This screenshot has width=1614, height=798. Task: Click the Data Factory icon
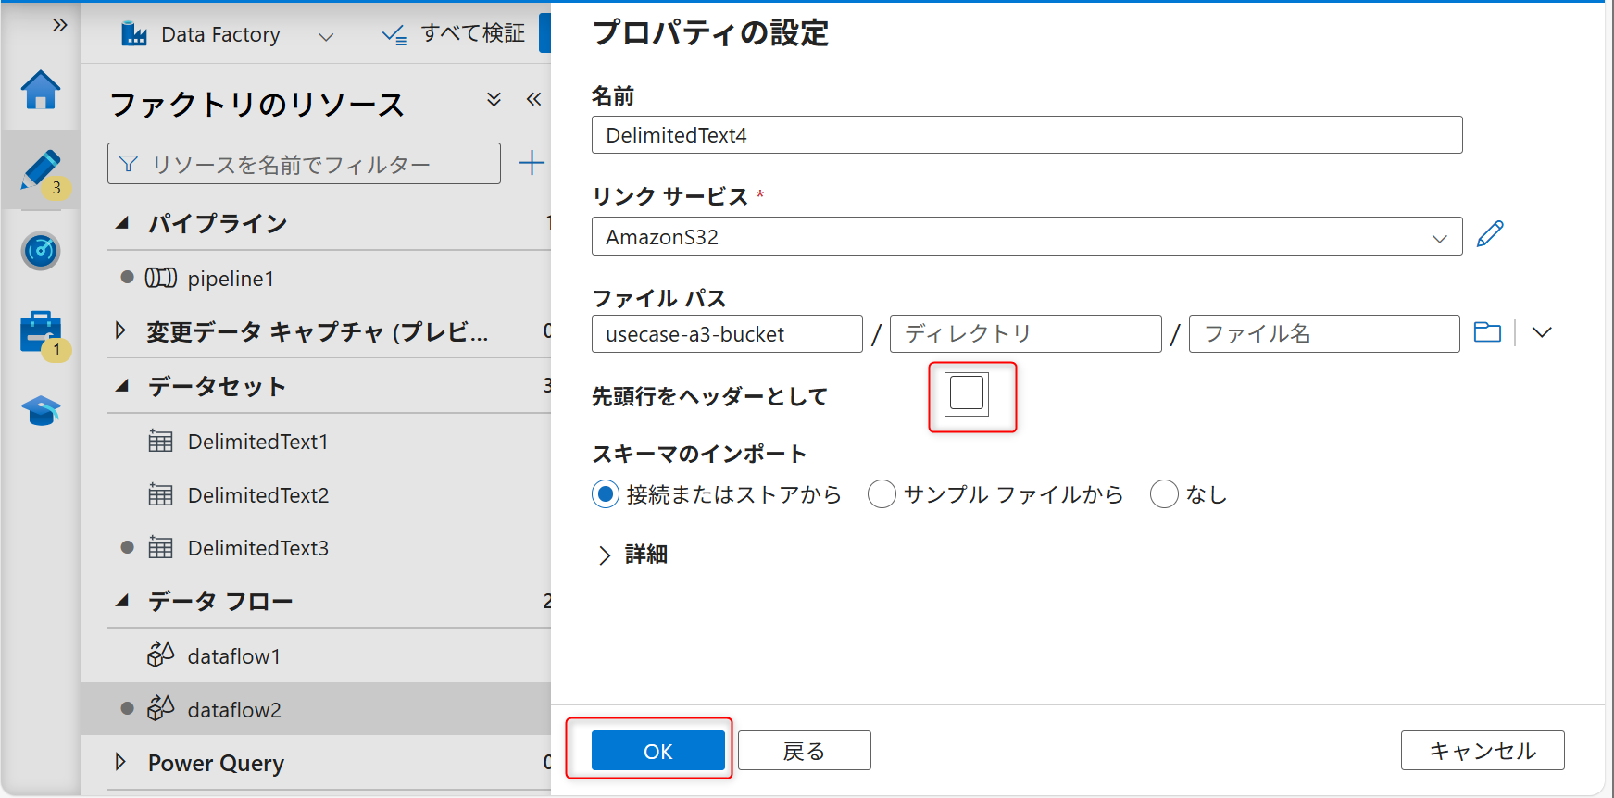[134, 34]
